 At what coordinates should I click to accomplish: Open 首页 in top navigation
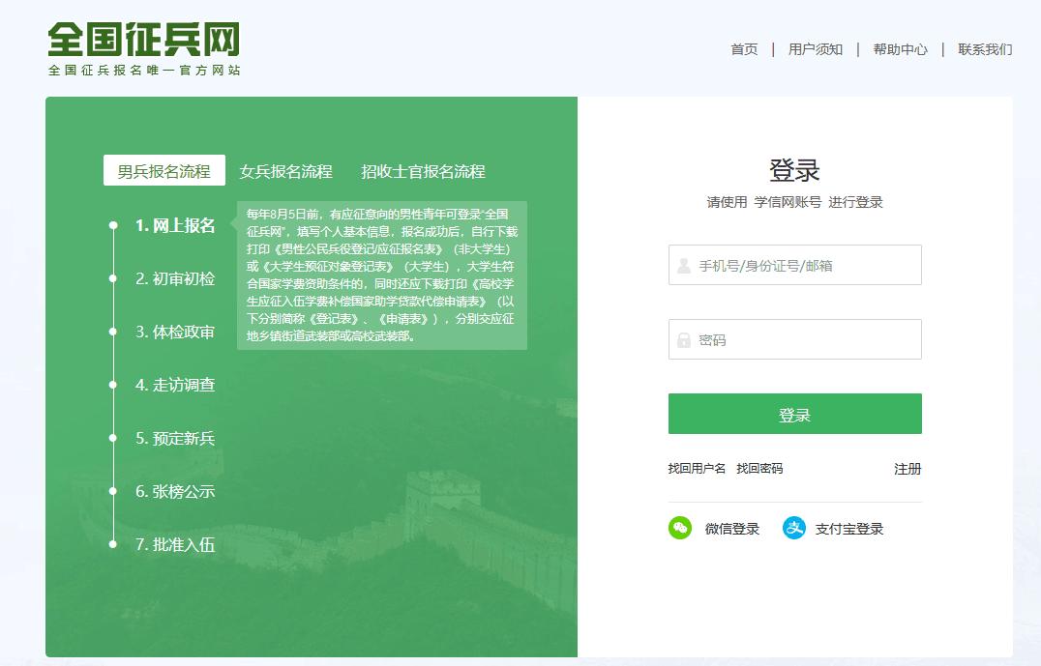click(x=744, y=49)
